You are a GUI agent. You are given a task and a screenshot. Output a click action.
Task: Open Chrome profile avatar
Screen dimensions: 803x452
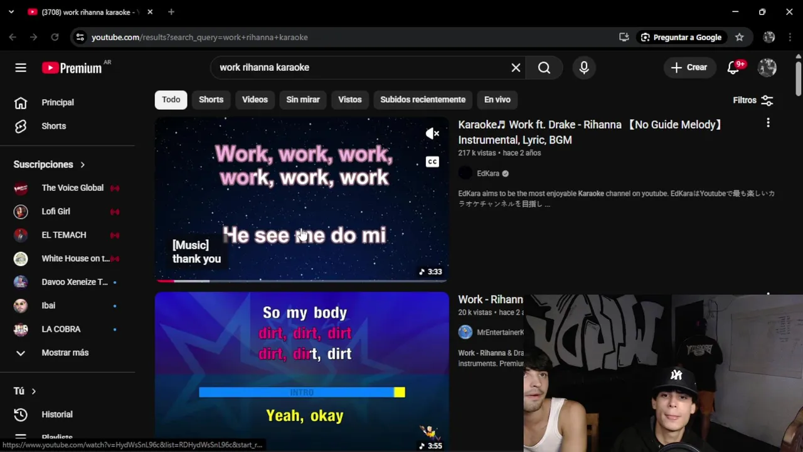769,37
